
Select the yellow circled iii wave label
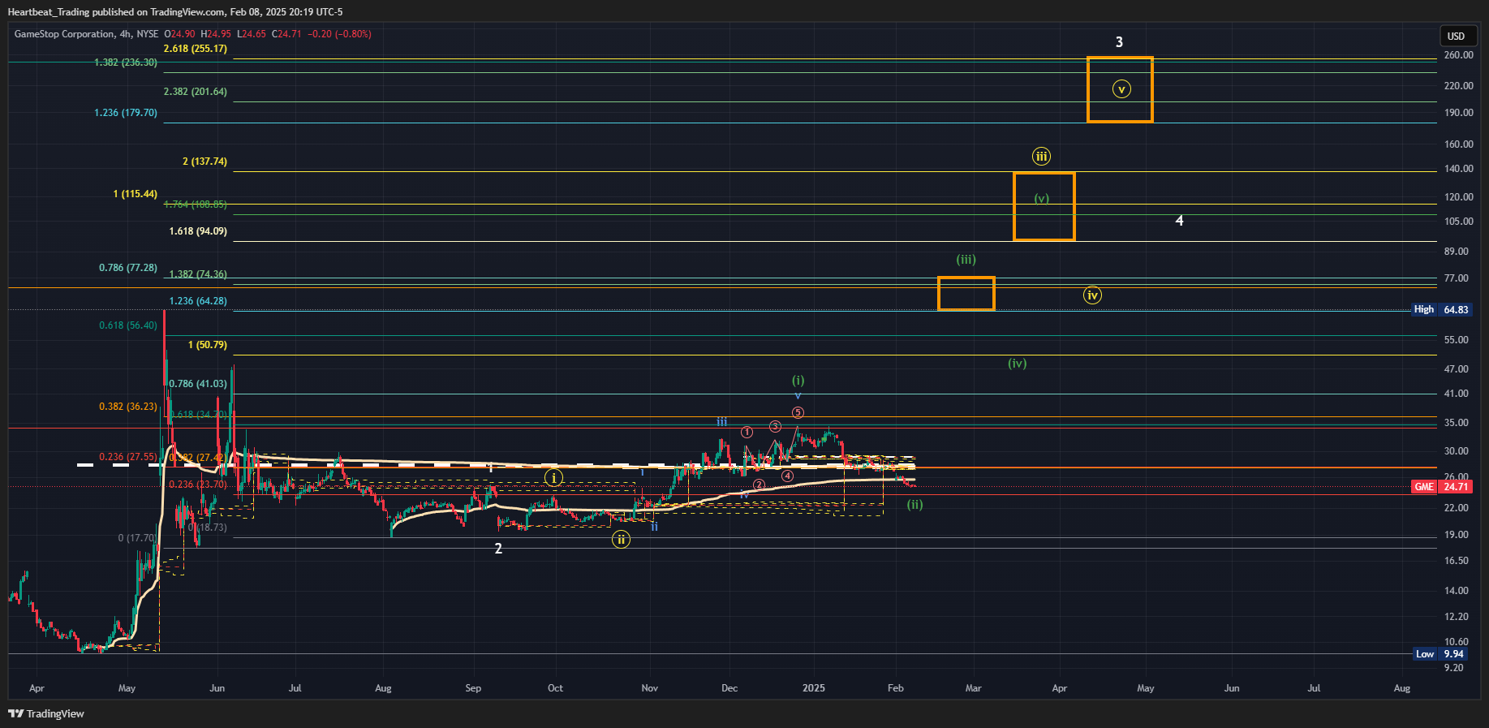tap(1041, 156)
